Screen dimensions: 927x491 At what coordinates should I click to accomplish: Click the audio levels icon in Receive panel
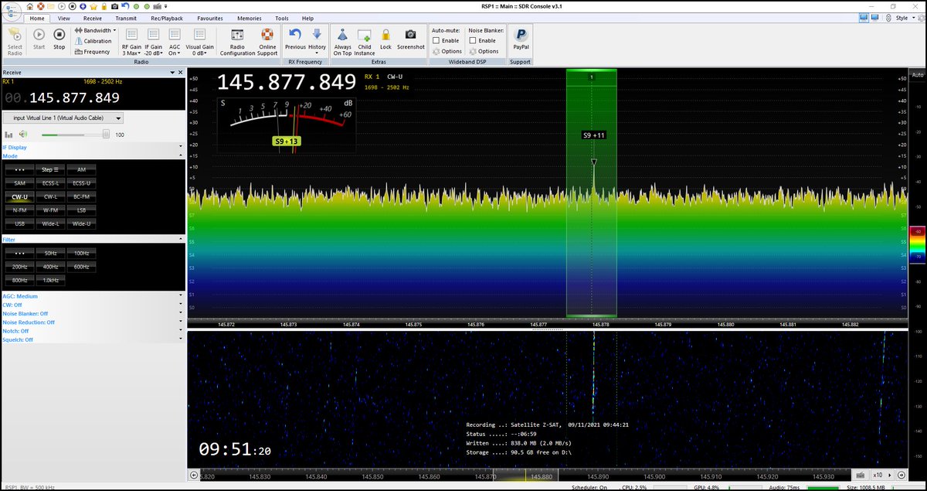[x=8, y=135]
